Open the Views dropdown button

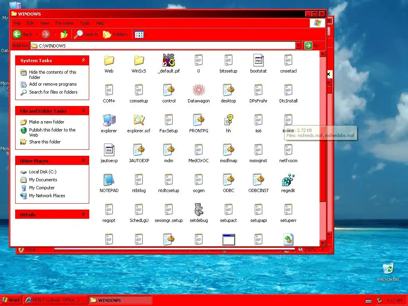click(x=141, y=34)
